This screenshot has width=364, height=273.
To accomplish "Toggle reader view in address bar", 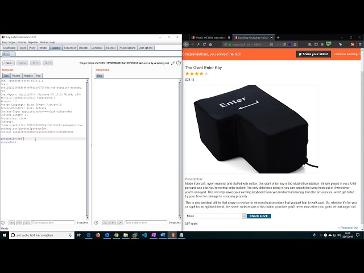I will pyautogui.click(x=271, y=44).
